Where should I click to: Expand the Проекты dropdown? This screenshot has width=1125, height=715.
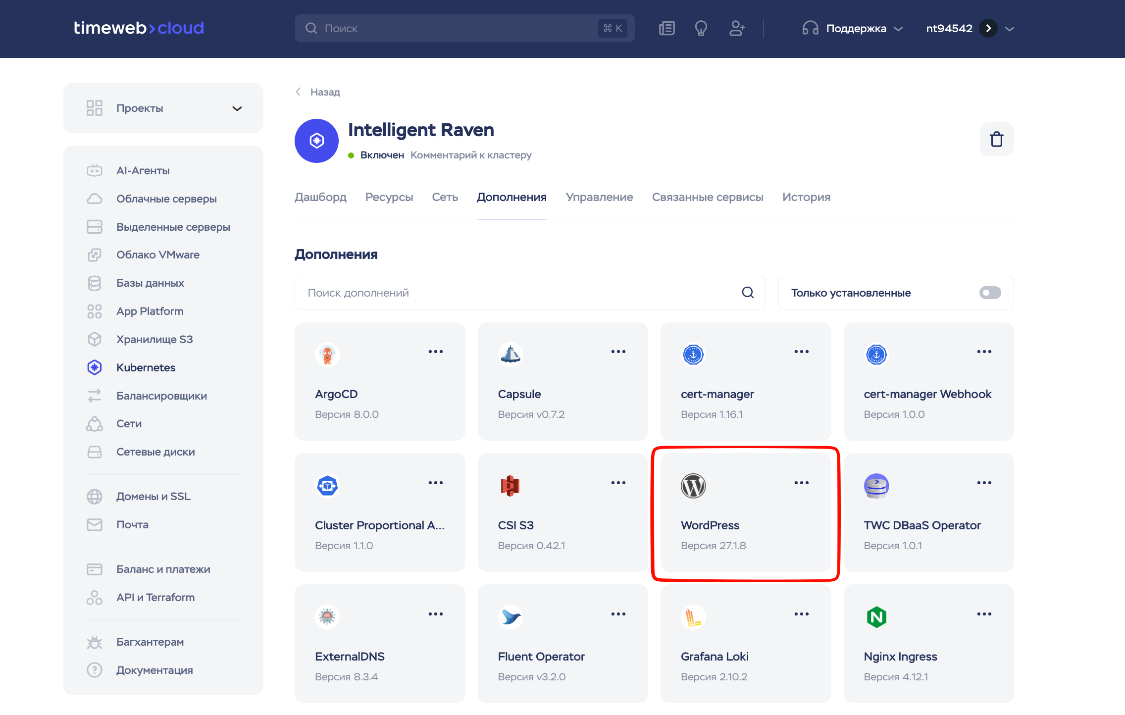pos(237,108)
